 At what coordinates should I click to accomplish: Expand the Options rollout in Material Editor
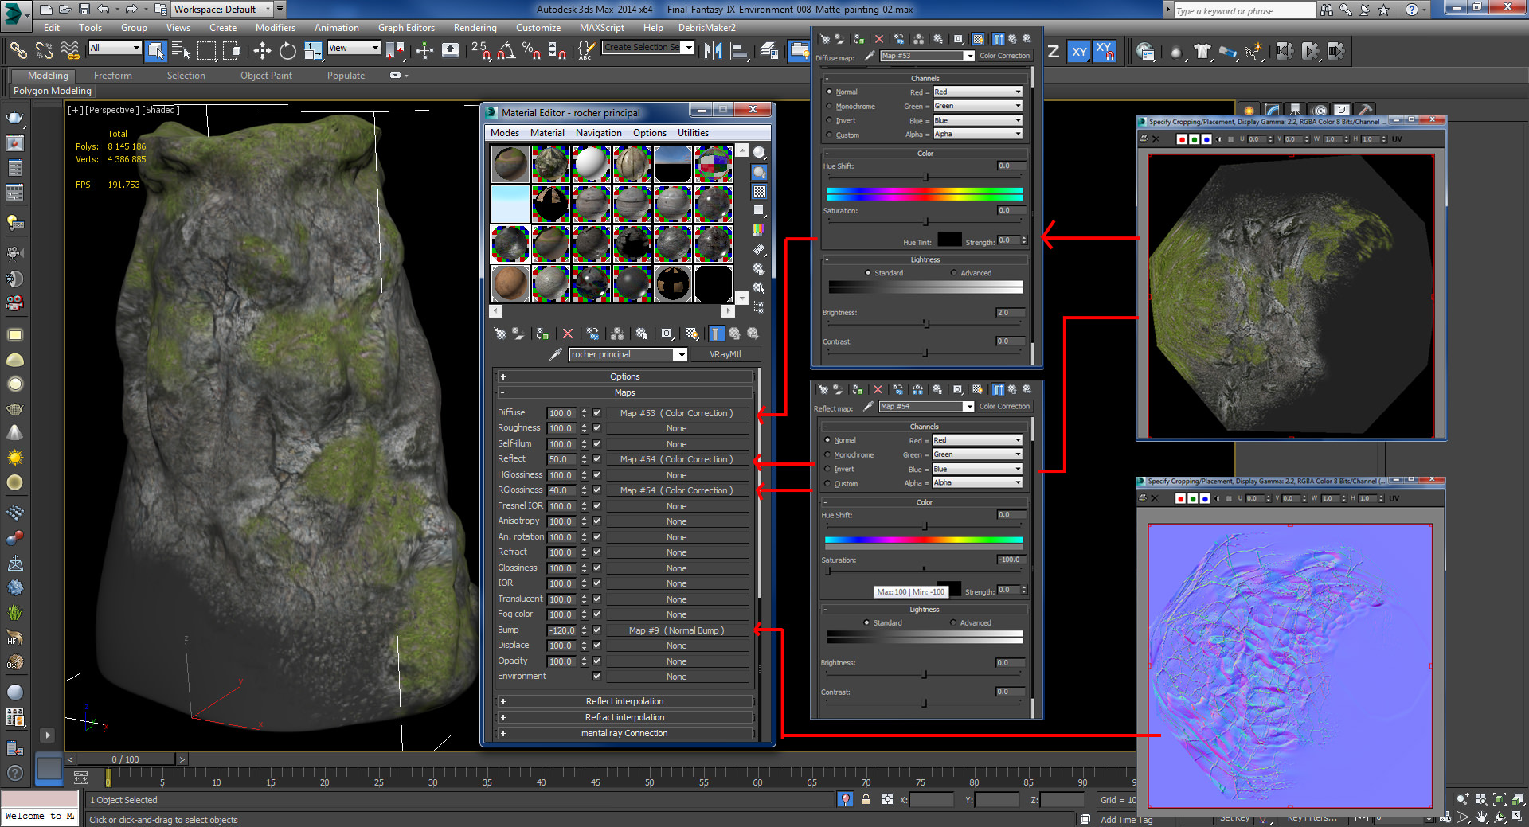(624, 377)
